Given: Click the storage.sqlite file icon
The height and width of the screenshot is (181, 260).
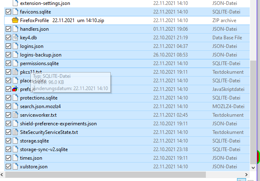Looking at the screenshot, I should [15, 141].
